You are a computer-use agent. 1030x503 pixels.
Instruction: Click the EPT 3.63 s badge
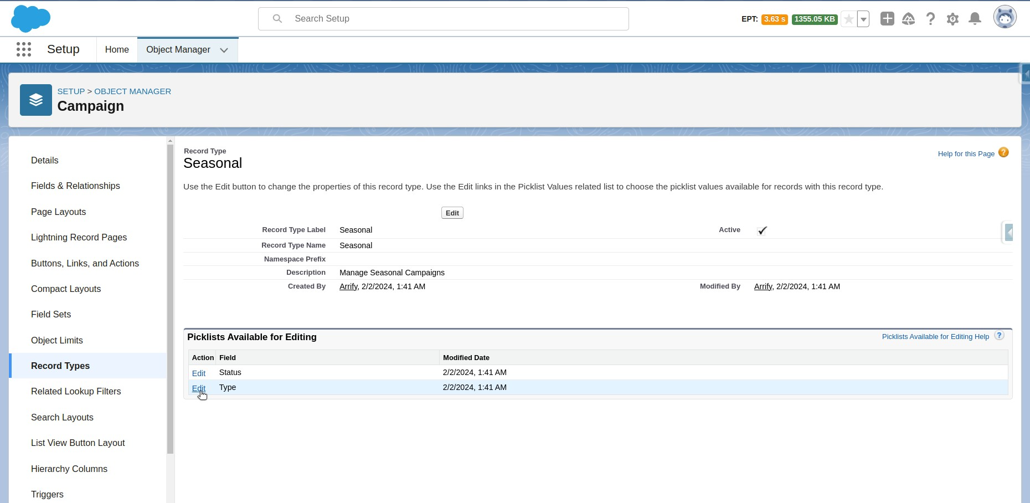point(774,19)
